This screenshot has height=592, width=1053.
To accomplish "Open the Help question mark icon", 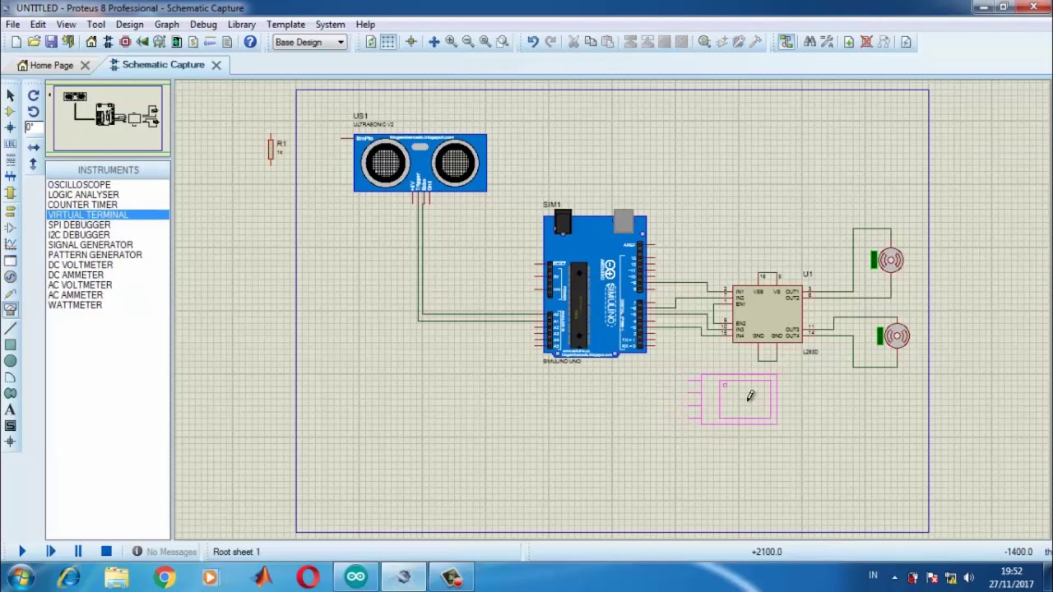I will pos(250,42).
